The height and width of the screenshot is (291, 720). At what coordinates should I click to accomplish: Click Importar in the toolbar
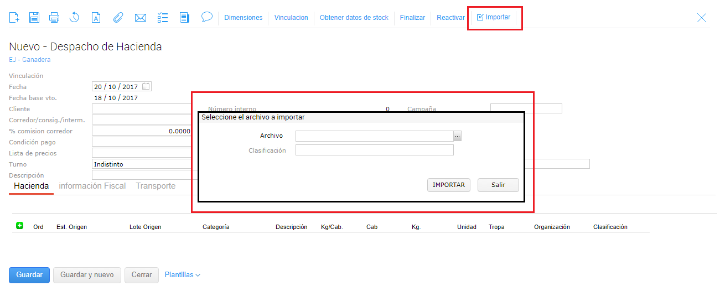(x=494, y=17)
